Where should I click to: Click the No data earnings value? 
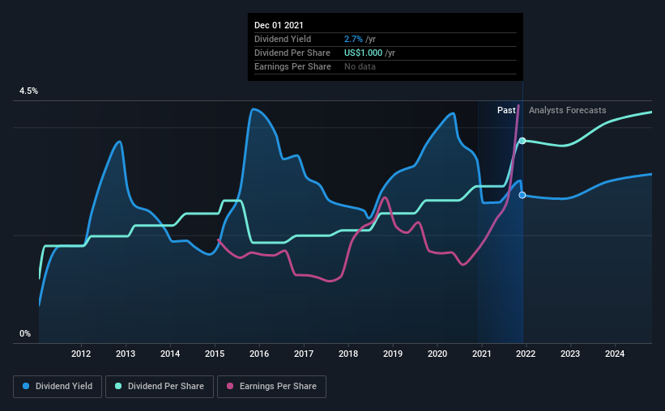[360, 66]
